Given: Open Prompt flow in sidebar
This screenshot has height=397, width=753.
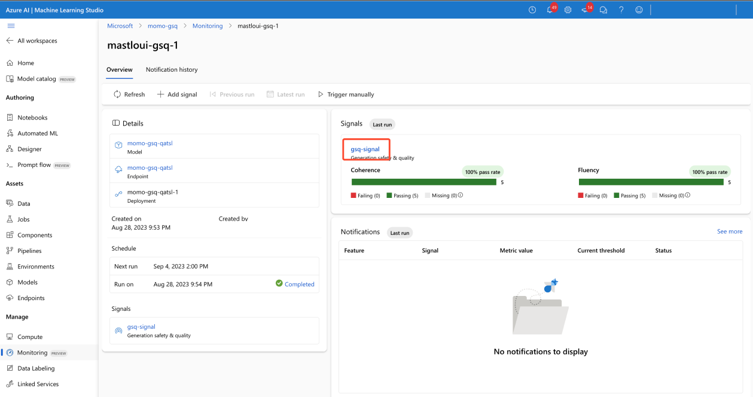Looking at the screenshot, I should point(34,165).
